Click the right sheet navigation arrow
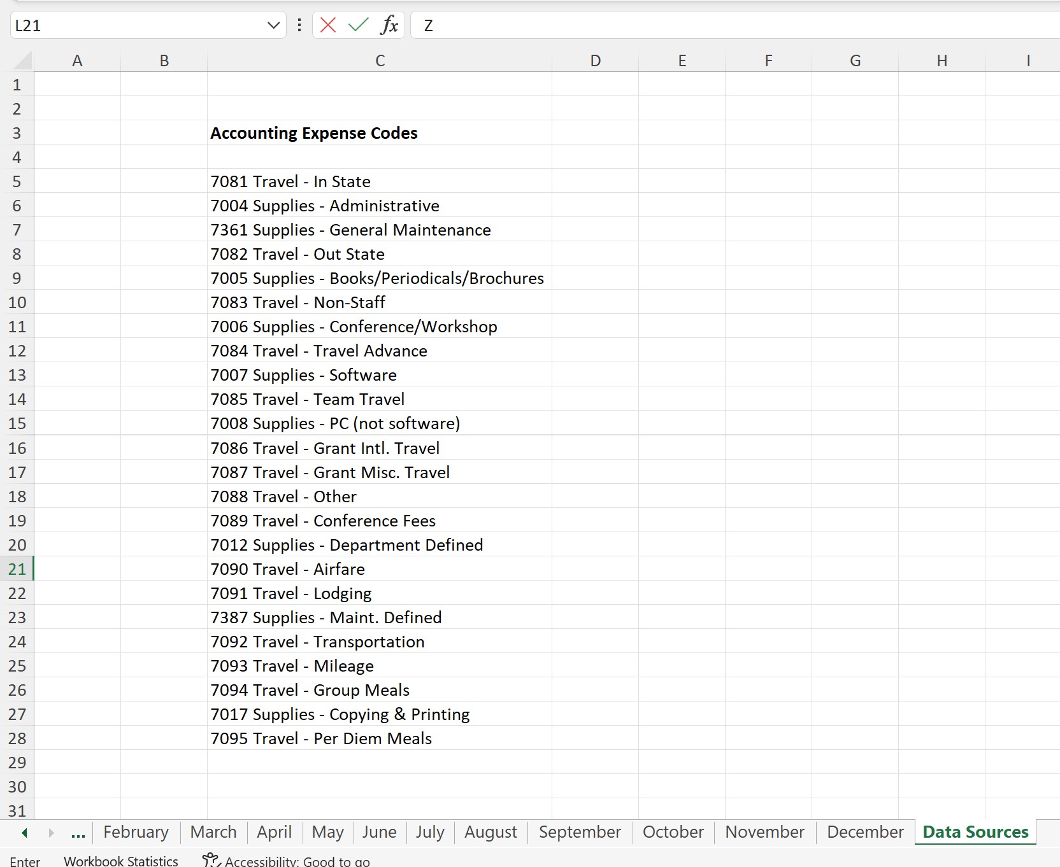This screenshot has height=867, width=1060. [52, 833]
